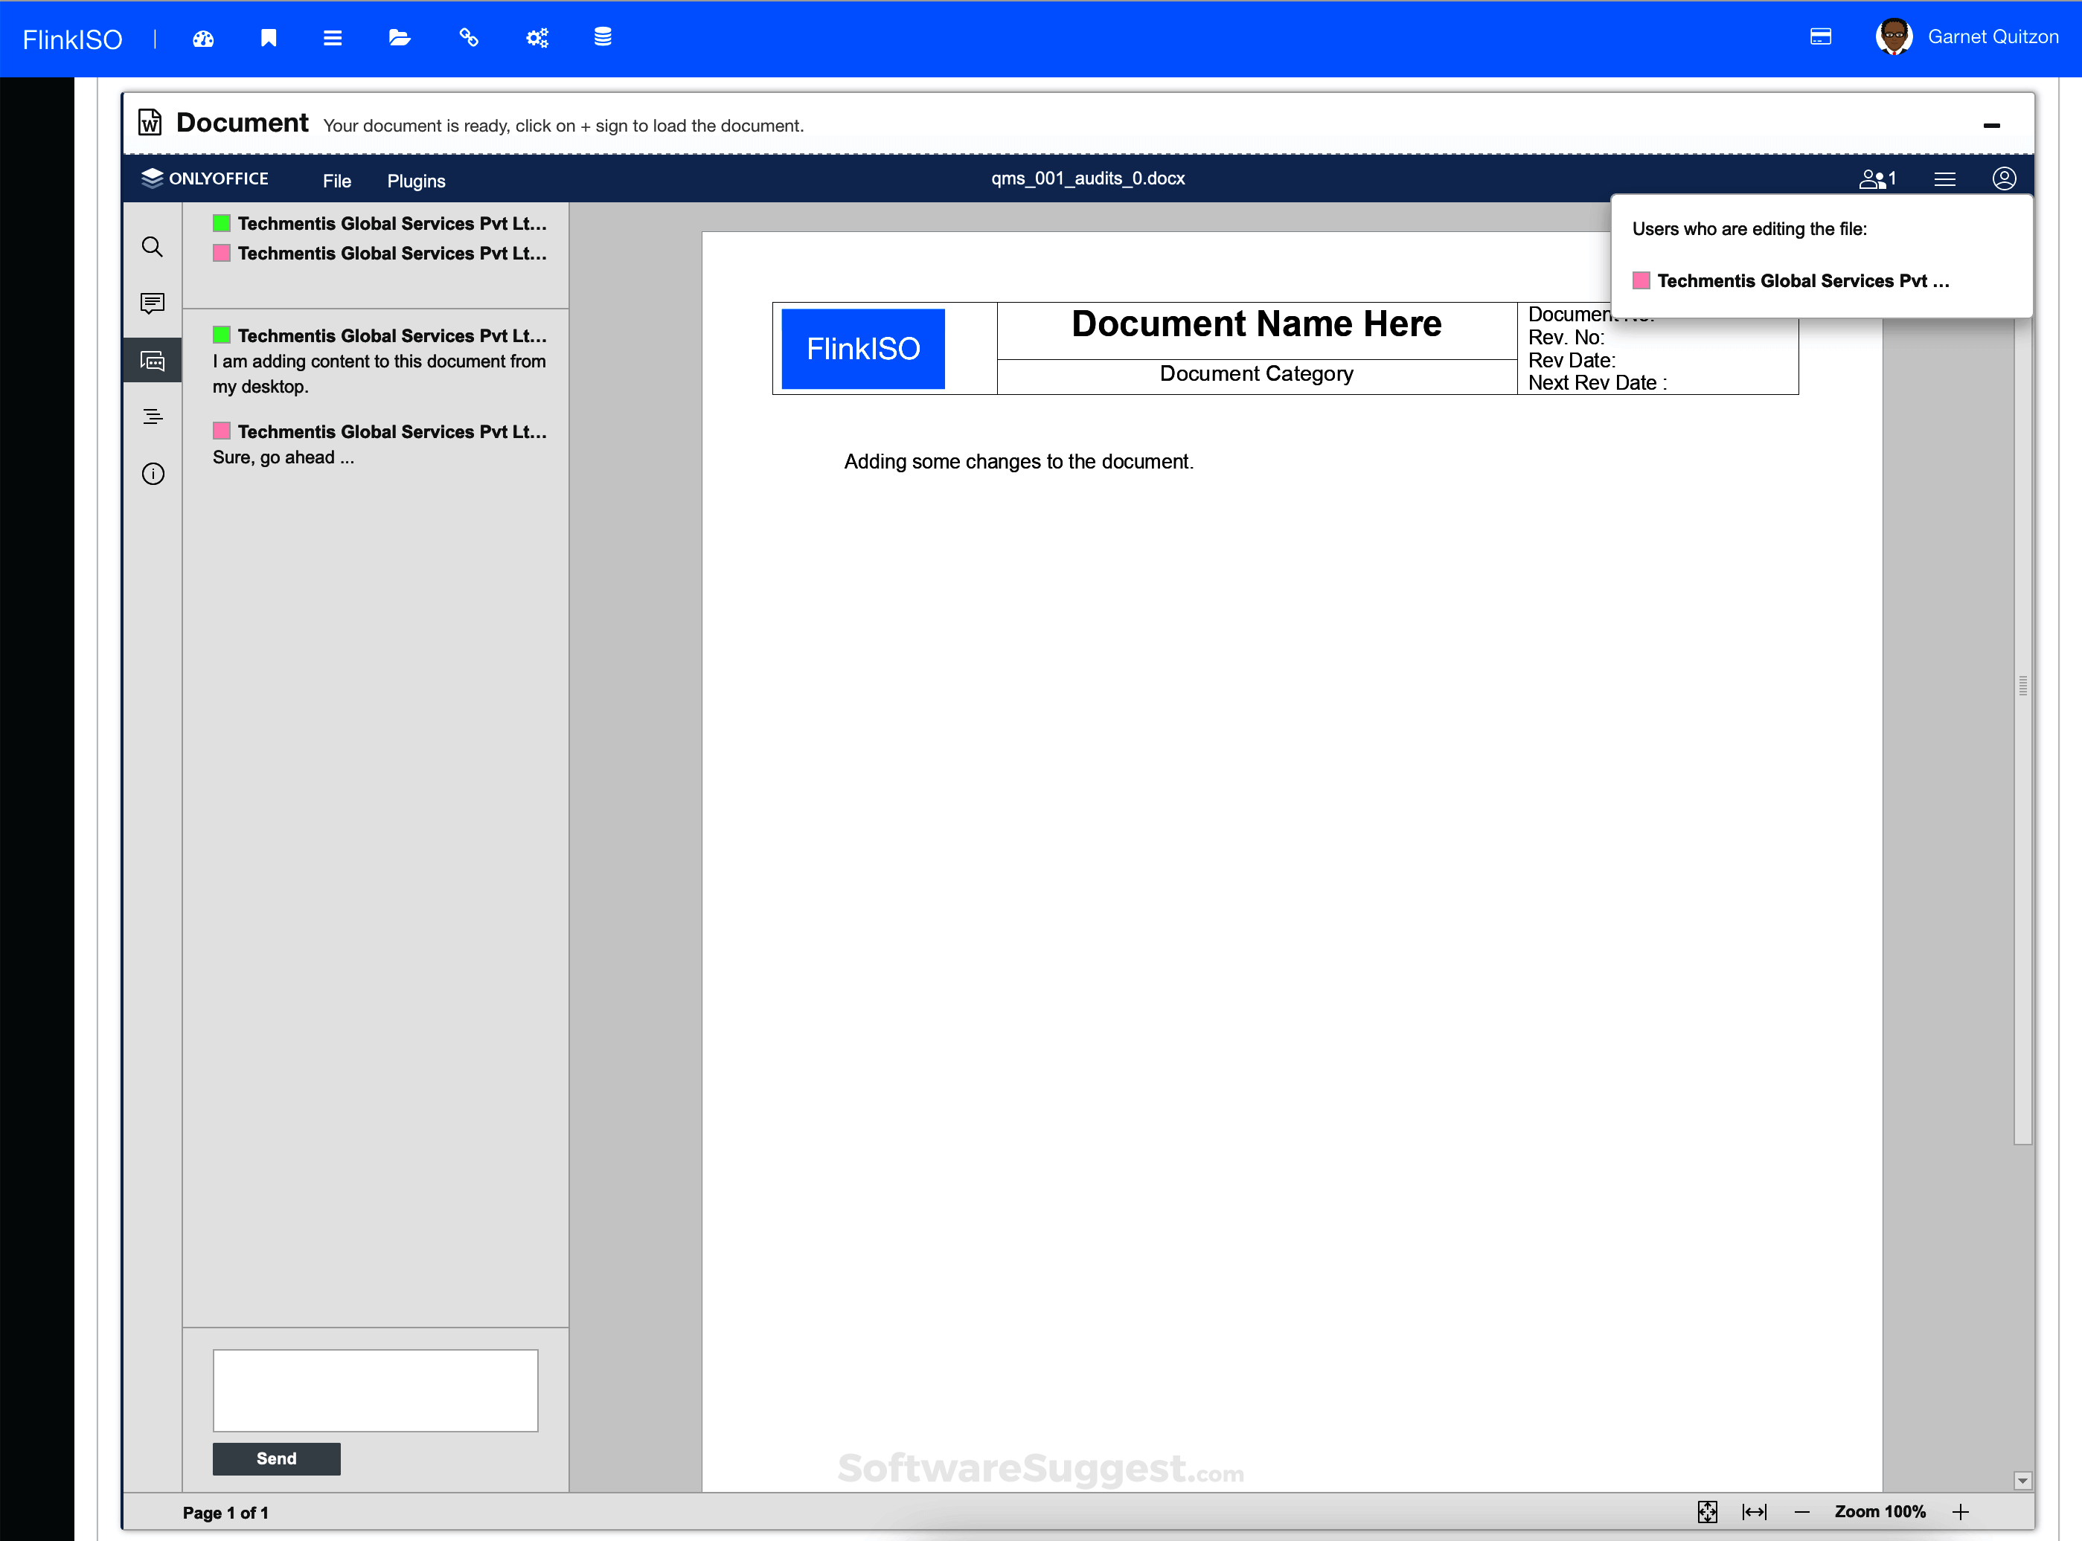This screenshot has height=1541, width=2082.
Task: Click the dashboard gauge icon in FlinkISO bar
Action: coord(203,38)
